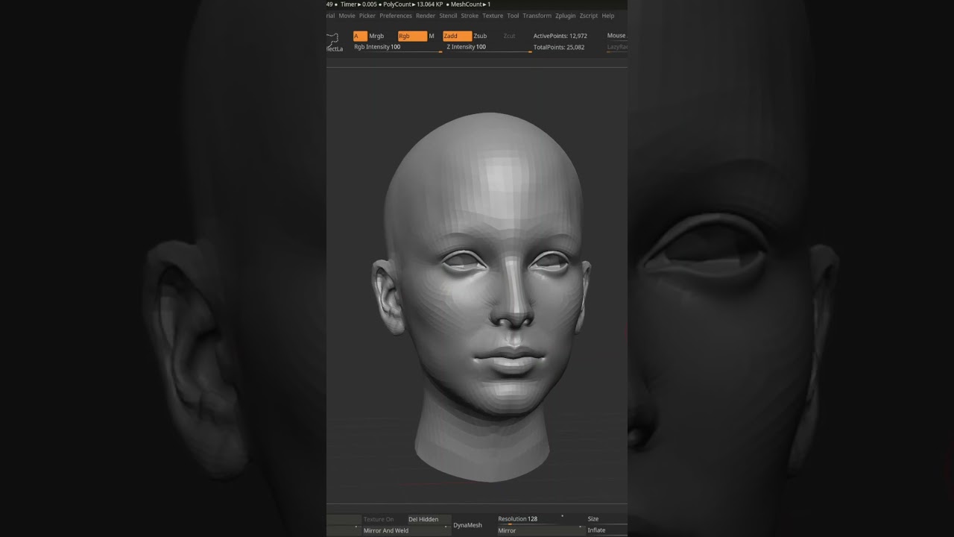Screen dimensions: 954x537
Task: Click the ActivePoints: 12,972 readout
Action: 560,36
